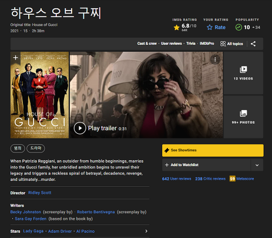272x238 pixels.
Task: Click the trailer preview image
Action: click(146, 95)
